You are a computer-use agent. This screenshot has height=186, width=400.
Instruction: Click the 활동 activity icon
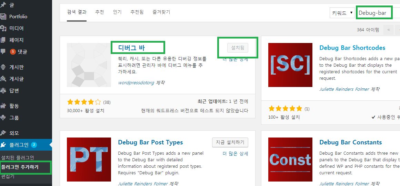[3, 106]
